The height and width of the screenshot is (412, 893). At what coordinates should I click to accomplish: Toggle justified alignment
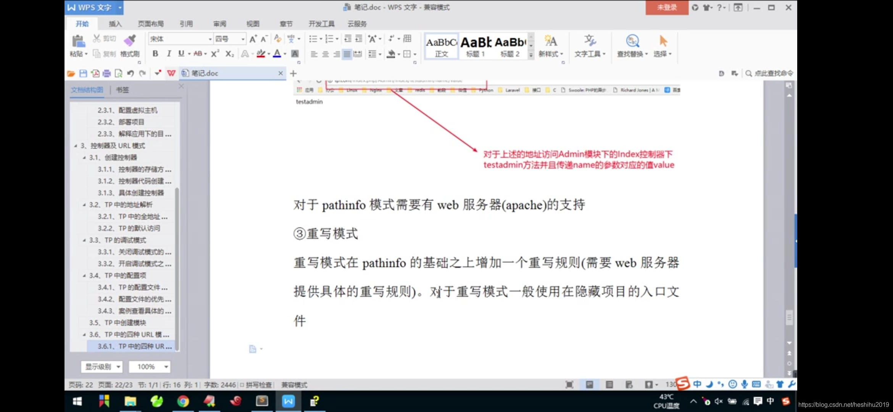click(x=347, y=54)
